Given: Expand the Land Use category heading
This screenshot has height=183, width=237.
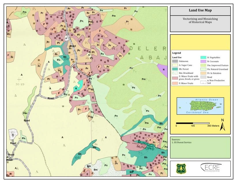Looking at the screenshot, I should pos(177,57).
